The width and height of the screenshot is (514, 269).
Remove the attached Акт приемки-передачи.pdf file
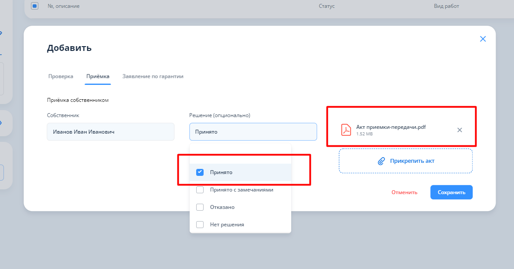(x=460, y=130)
